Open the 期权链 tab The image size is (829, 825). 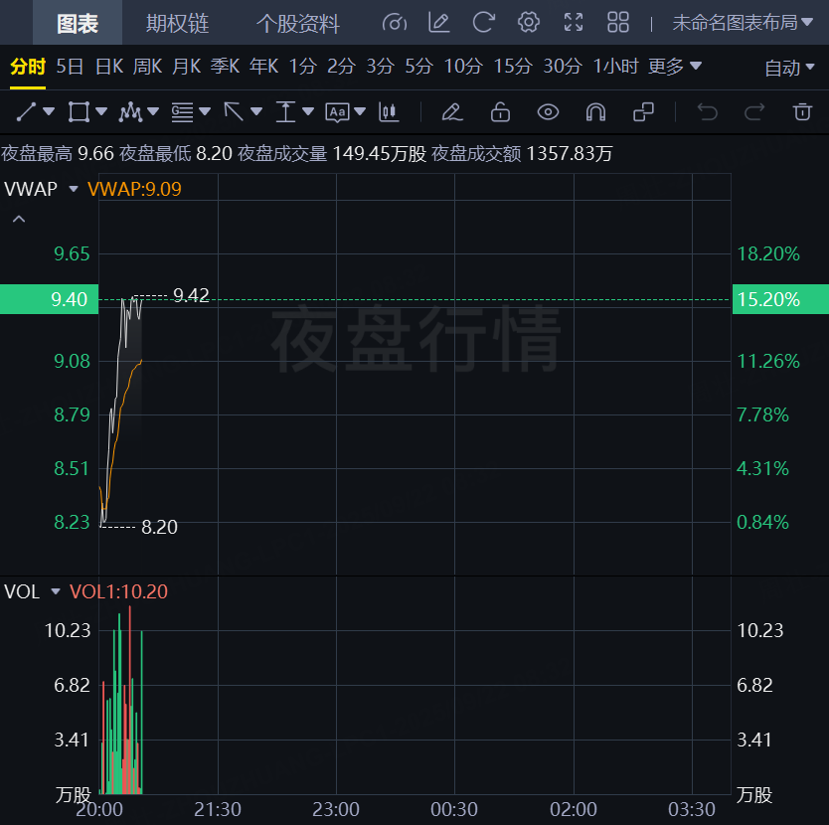pos(177,23)
